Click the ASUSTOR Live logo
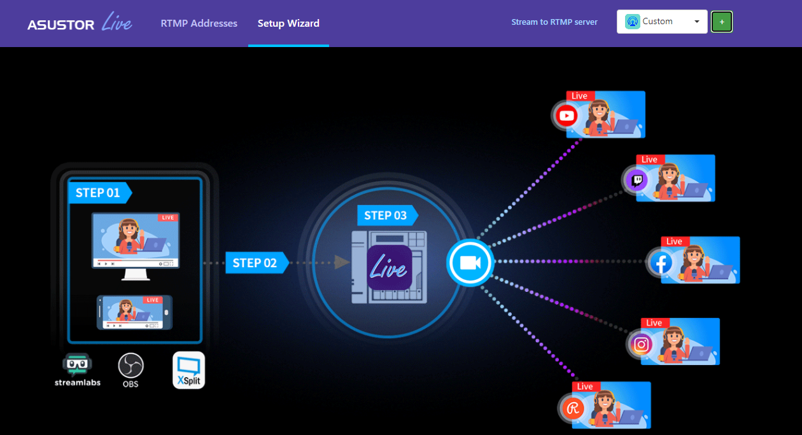The height and width of the screenshot is (435, 802). point(80,24)
